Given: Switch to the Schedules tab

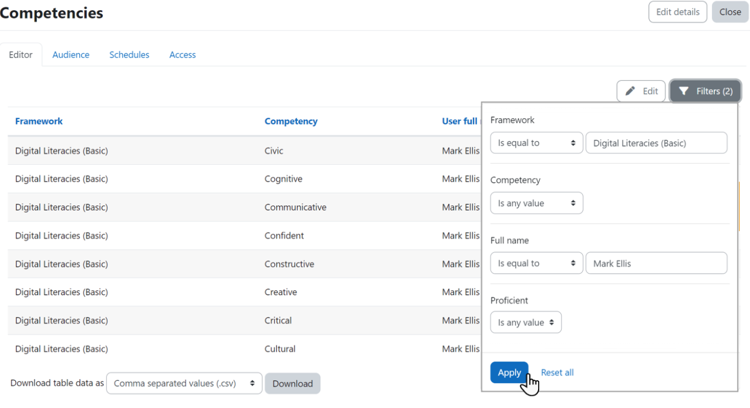Looking at the screenshot, I should 129,55.
